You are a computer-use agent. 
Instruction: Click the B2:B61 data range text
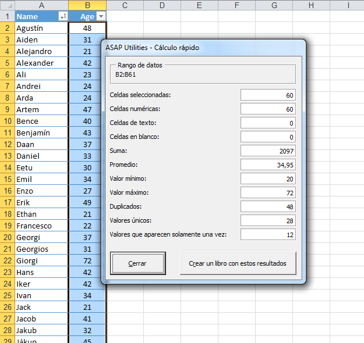click(x=125, y=74)
